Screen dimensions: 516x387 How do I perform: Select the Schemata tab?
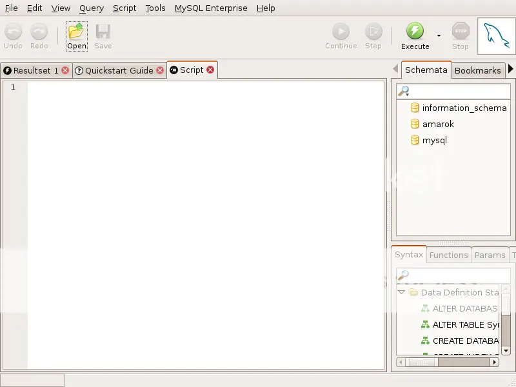click(x=426, y=70)
